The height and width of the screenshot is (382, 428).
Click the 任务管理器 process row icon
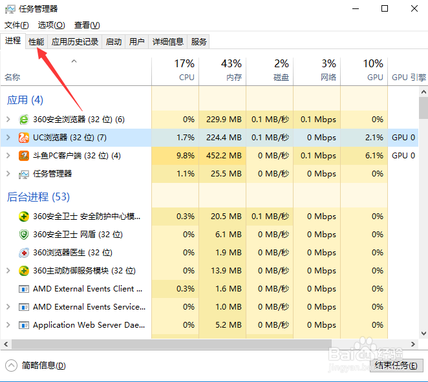[24, 174]
